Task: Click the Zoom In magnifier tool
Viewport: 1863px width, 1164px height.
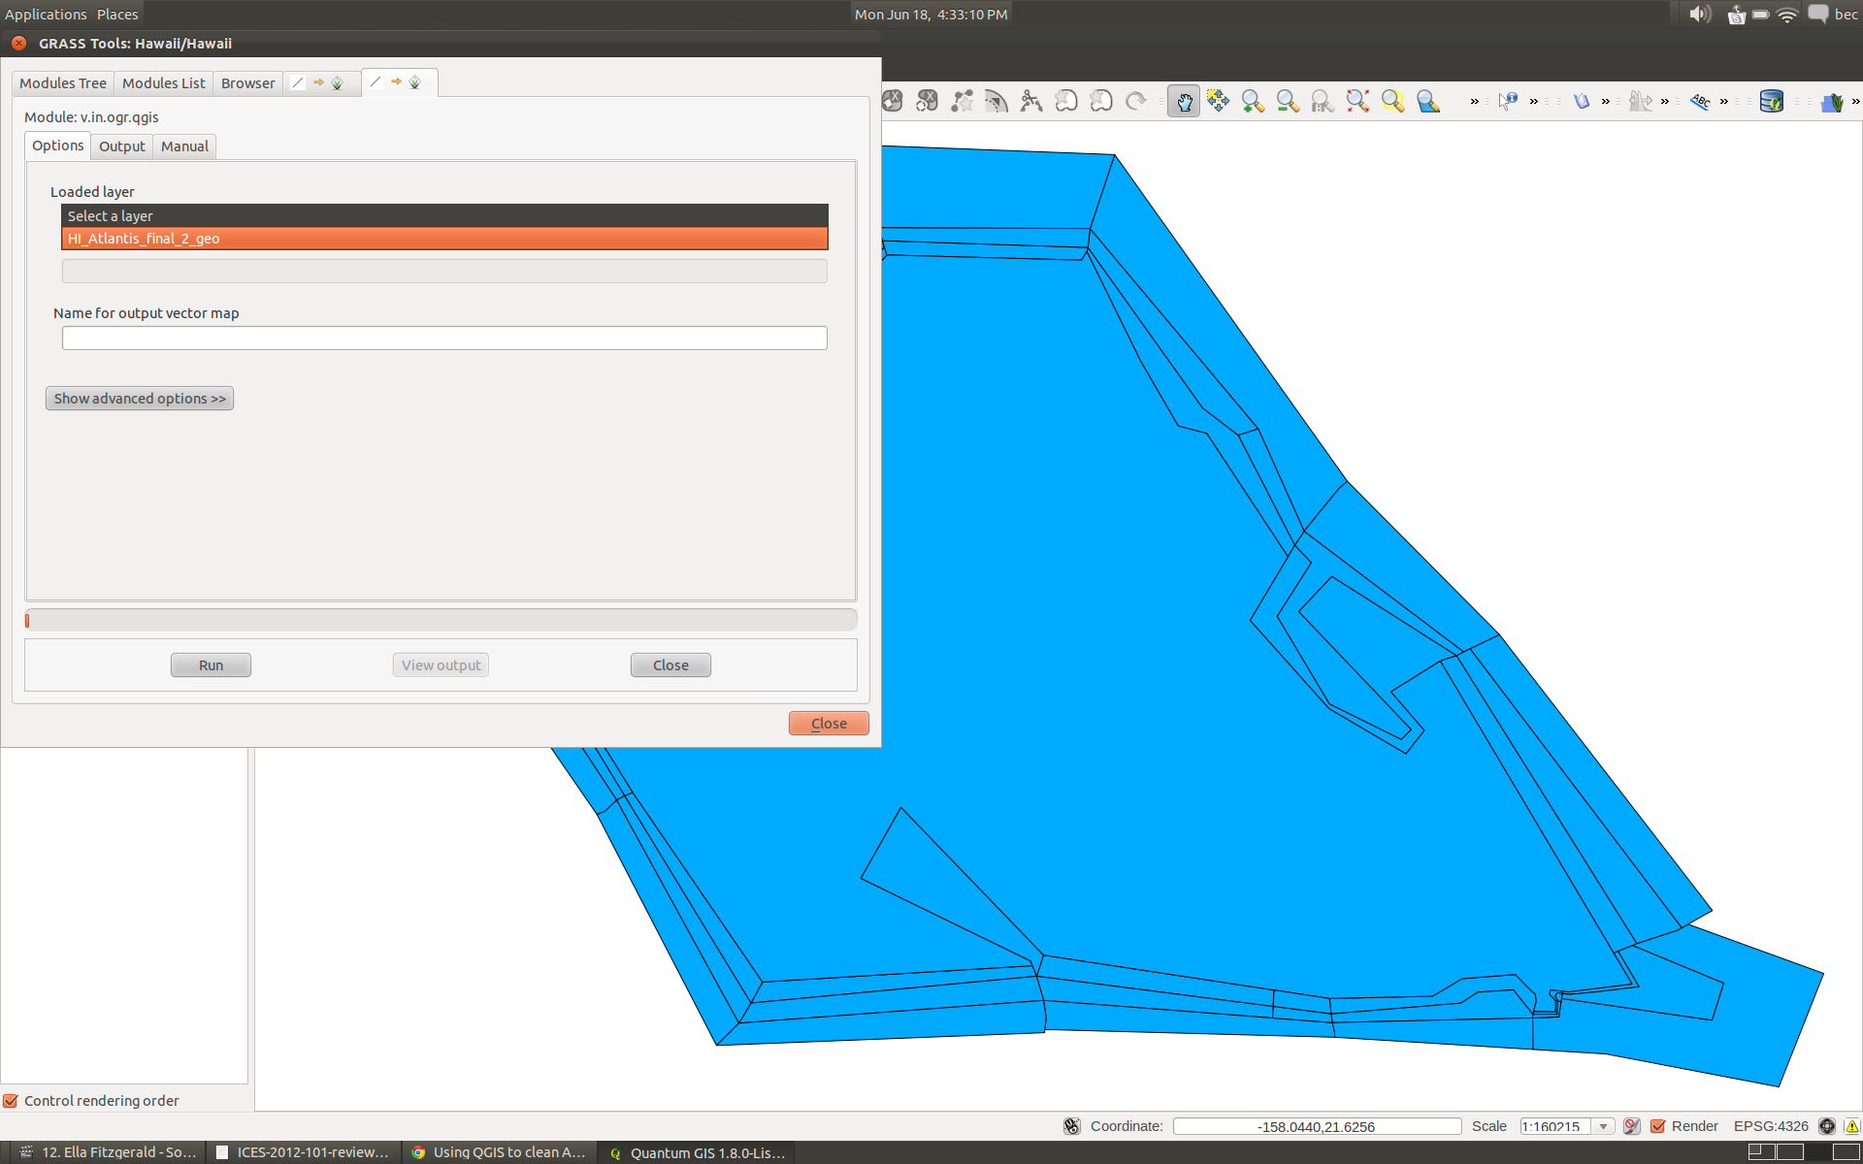Action: [1253, 101]
